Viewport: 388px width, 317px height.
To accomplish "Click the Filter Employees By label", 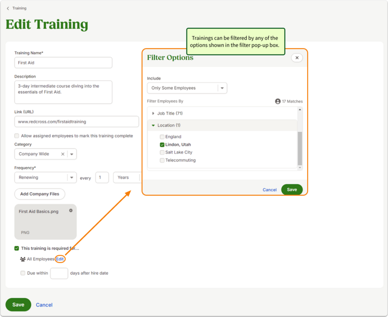I will tap(165, 101).
